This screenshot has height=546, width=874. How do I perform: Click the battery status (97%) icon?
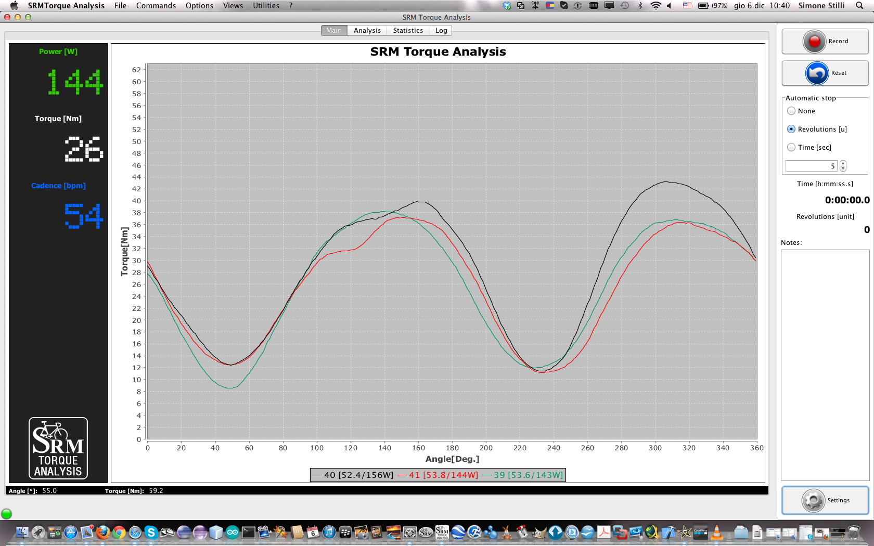[x=713, y=6]
